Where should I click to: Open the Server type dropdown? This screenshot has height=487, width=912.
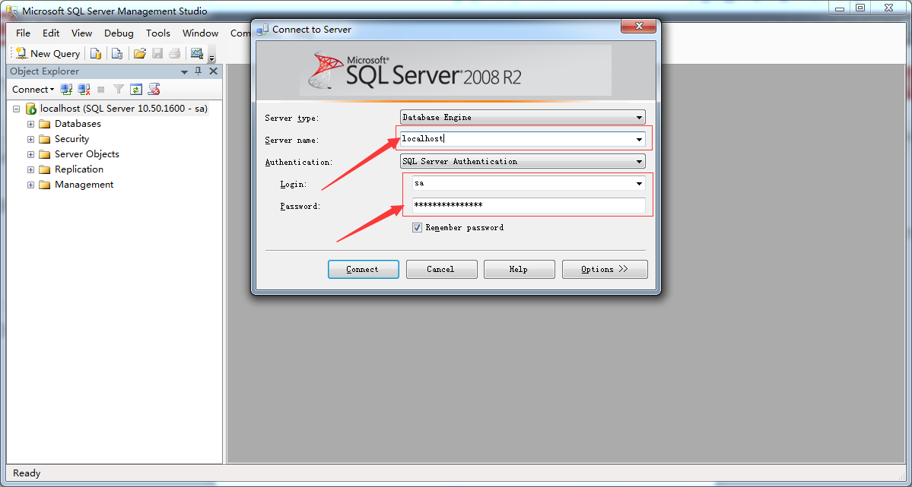pyautogui.click(x=523, y=118)
